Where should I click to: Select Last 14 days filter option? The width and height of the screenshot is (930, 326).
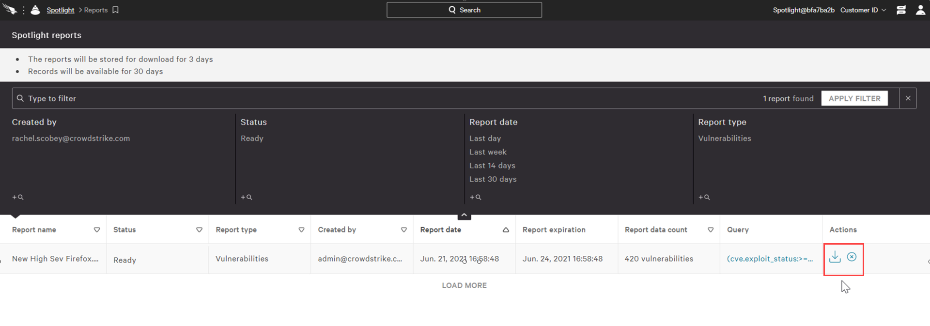pyautogui.click(x=492, y=166)
